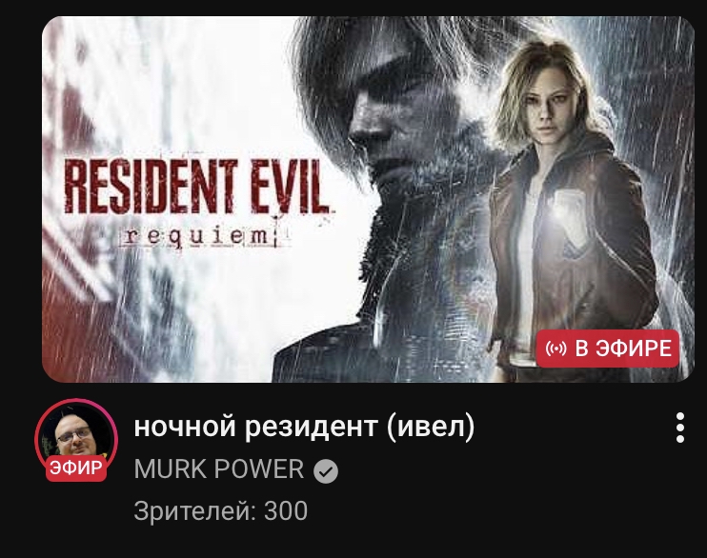Click the number 300 in viewers line
This screenshot has height=558, width=707.
pyautogui.click(x=286, y=510)
